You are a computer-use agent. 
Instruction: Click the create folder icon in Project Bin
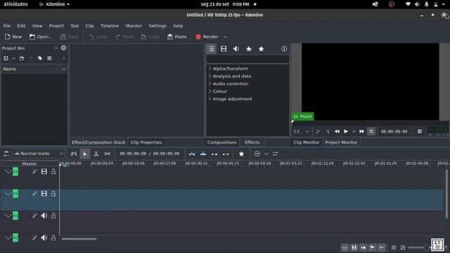click(x=22, y=58)
